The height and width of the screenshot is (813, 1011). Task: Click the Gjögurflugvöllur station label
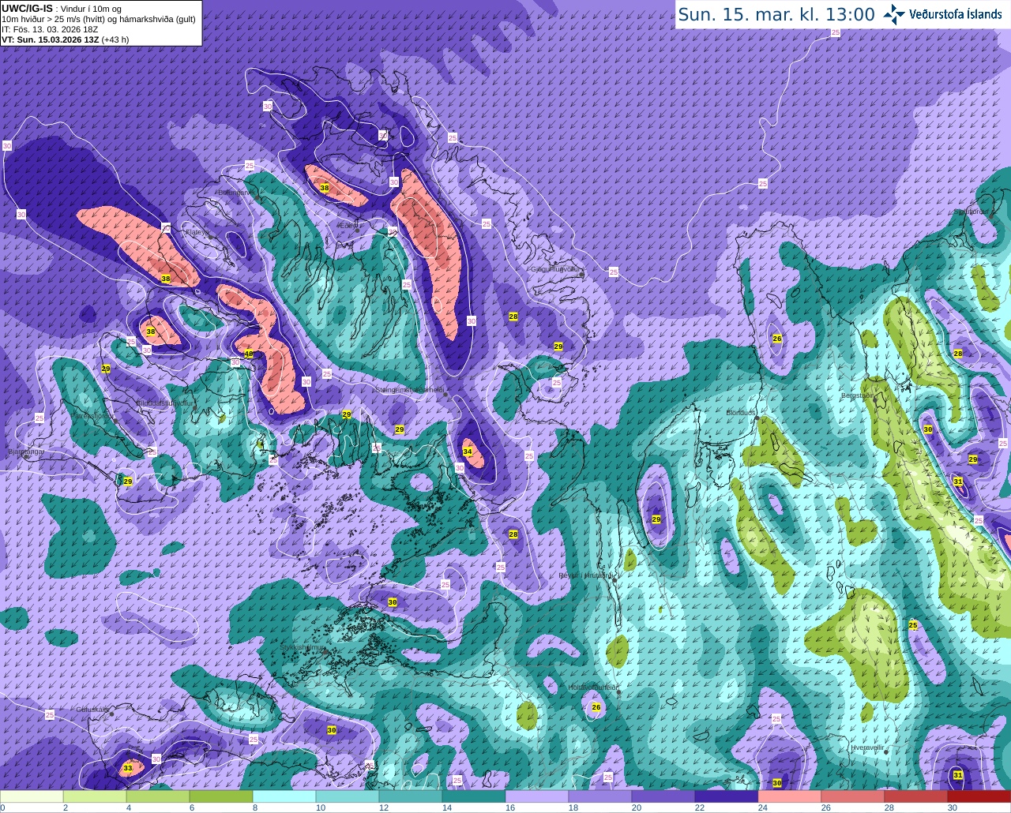[557, 268]
